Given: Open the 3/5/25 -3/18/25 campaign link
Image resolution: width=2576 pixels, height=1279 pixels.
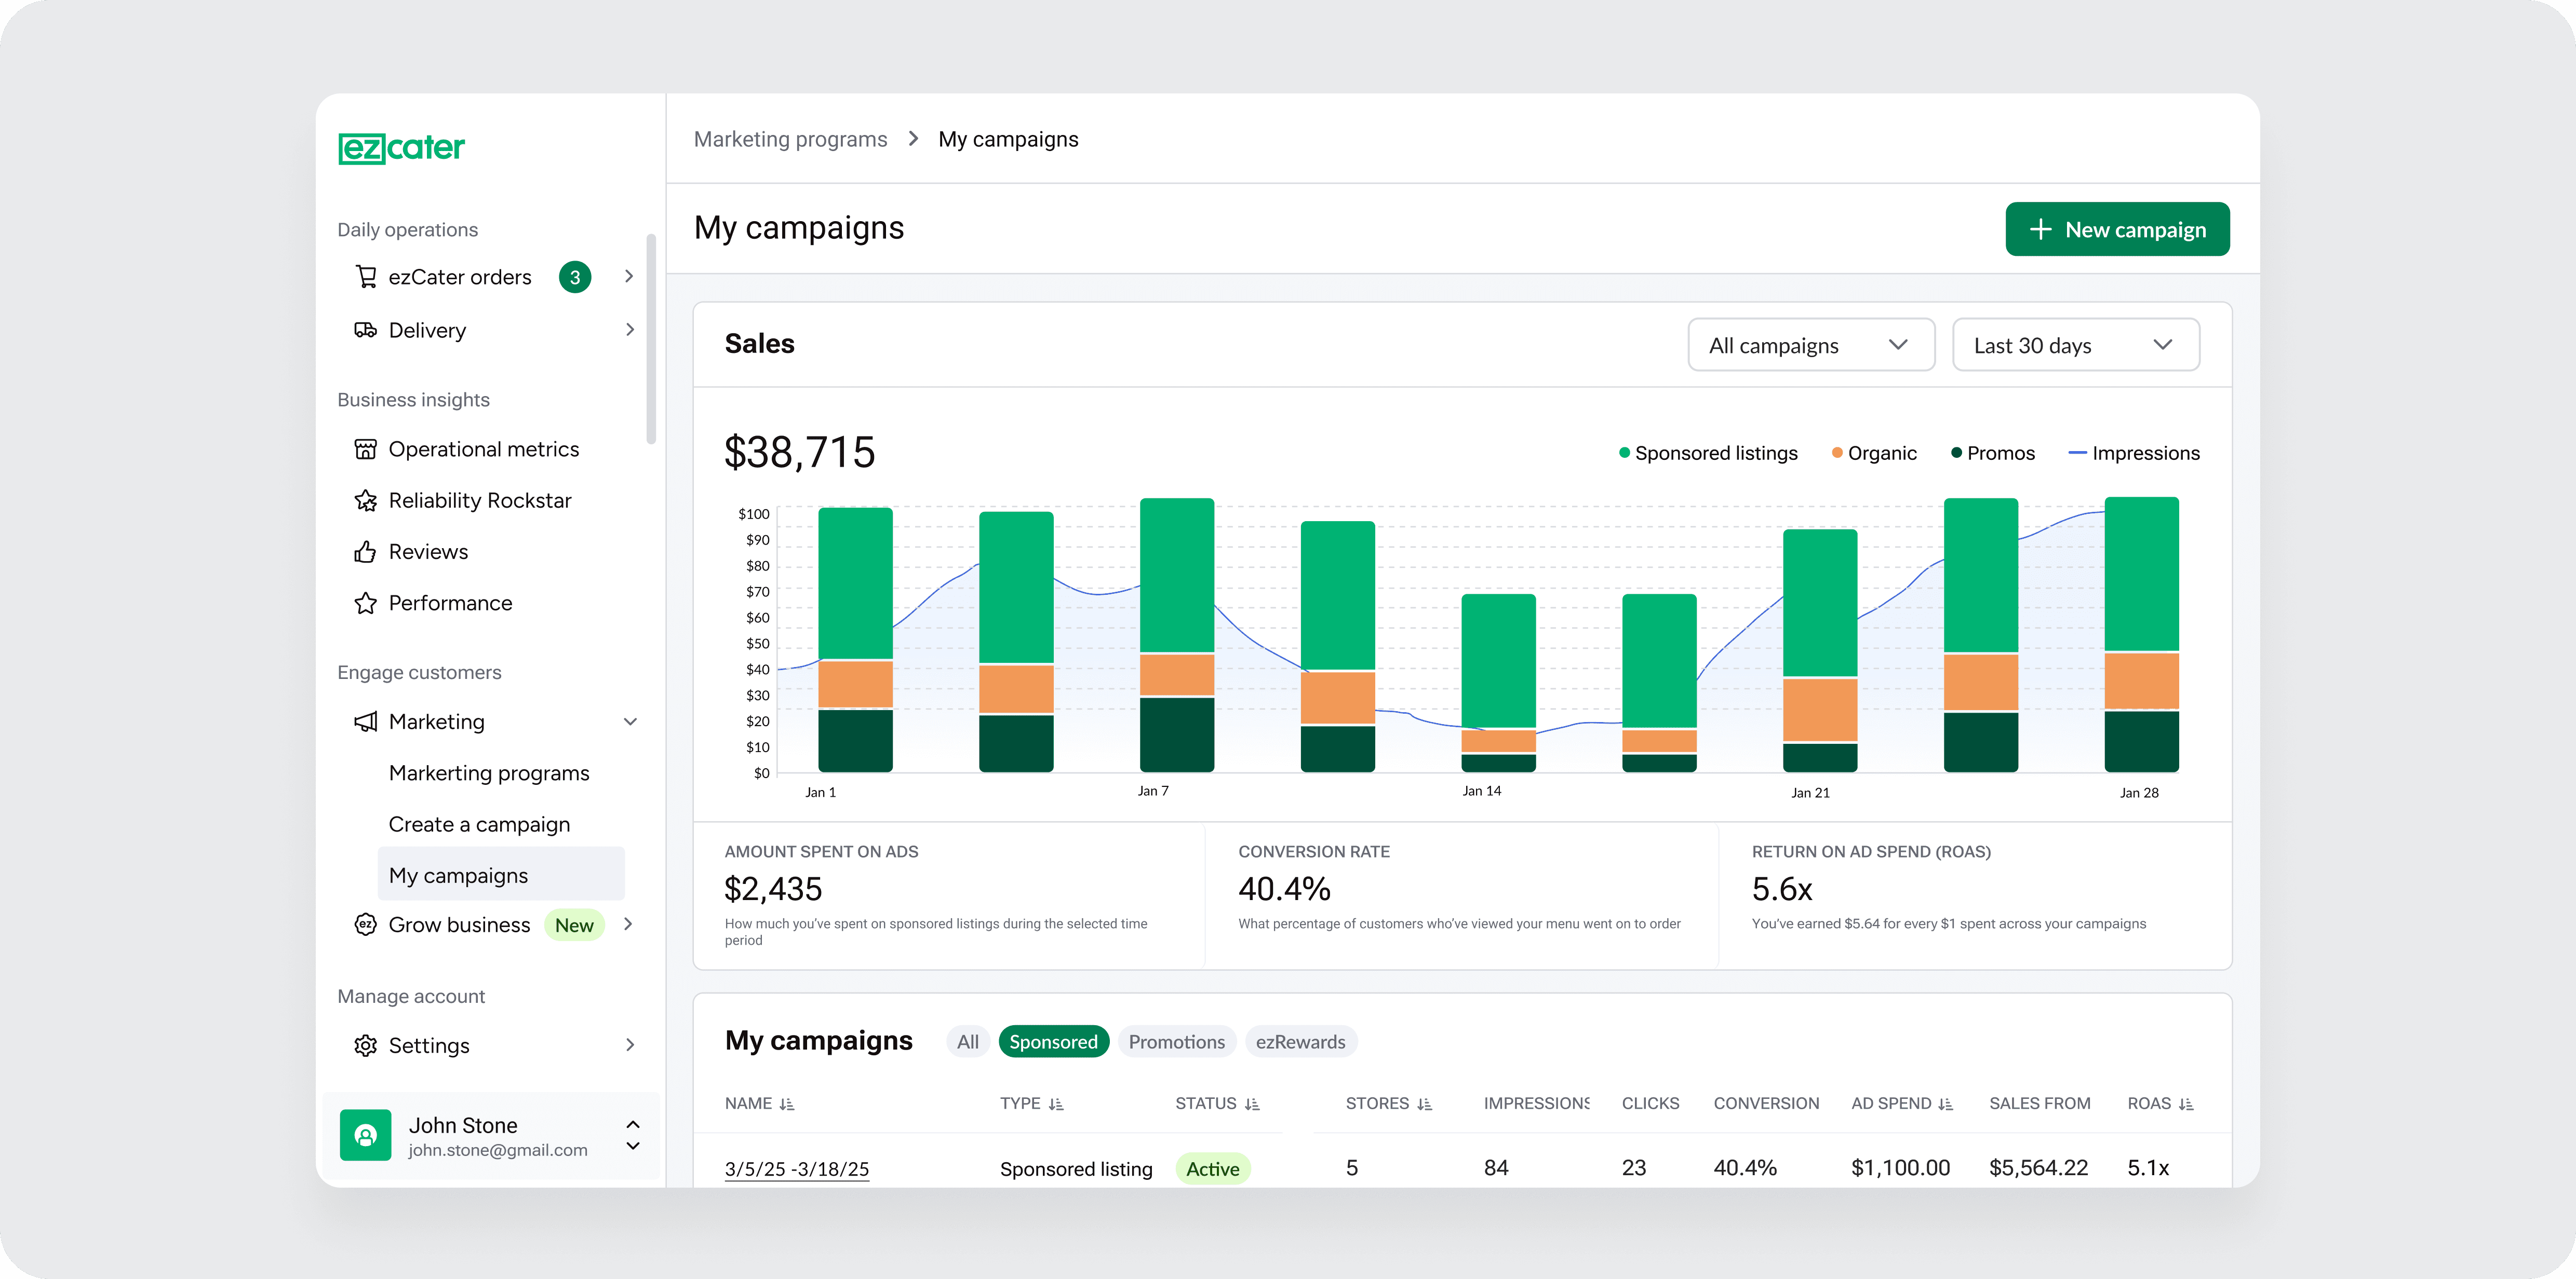Looking at the screenshot, I should 797,1169.
